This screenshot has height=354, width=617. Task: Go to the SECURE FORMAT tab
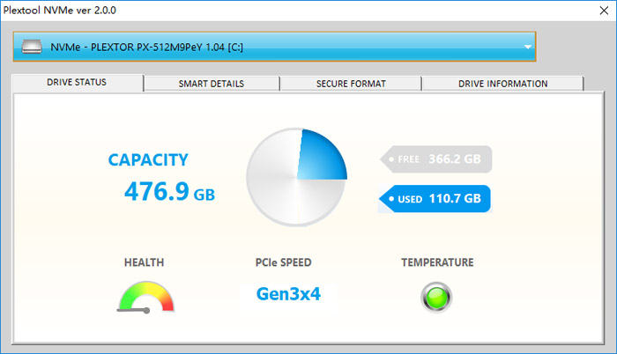click(x=351, y=84)
